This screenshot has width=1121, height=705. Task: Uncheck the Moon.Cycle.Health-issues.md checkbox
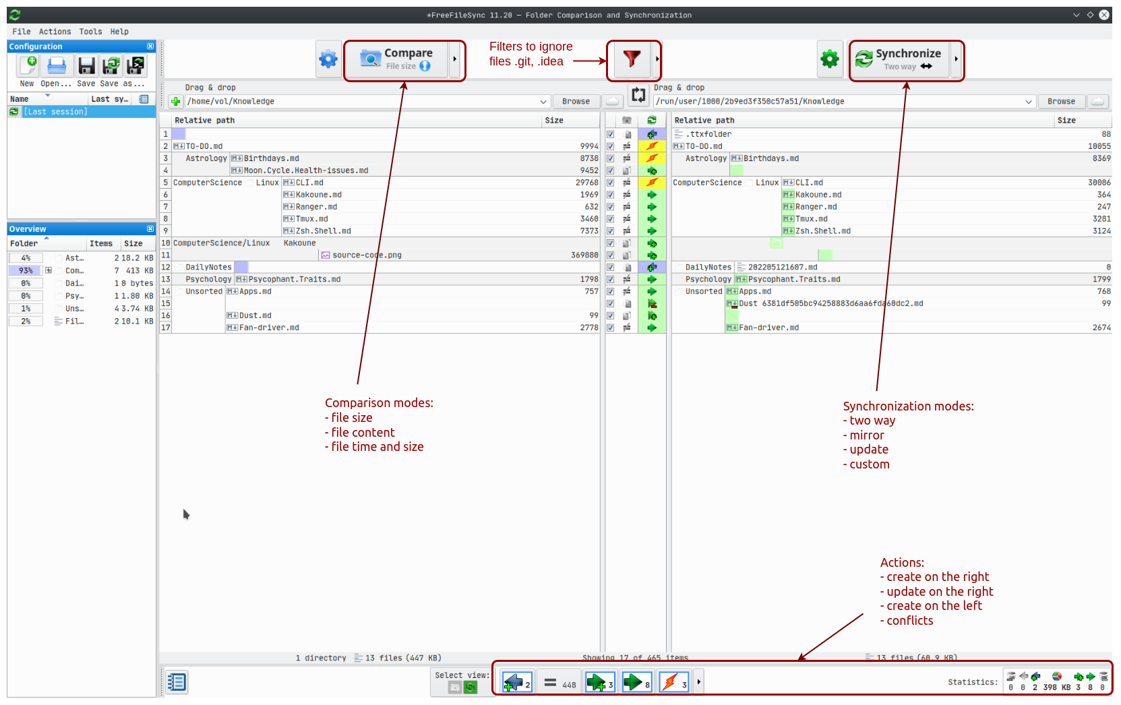pyautogui.click(x=611, y=171)
